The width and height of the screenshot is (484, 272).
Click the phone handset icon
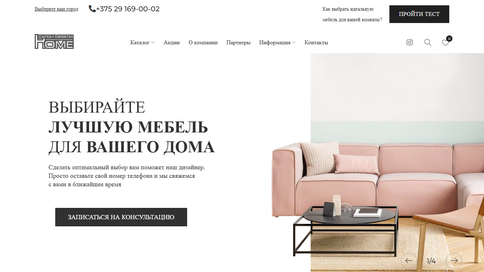[x=92, y=9]
